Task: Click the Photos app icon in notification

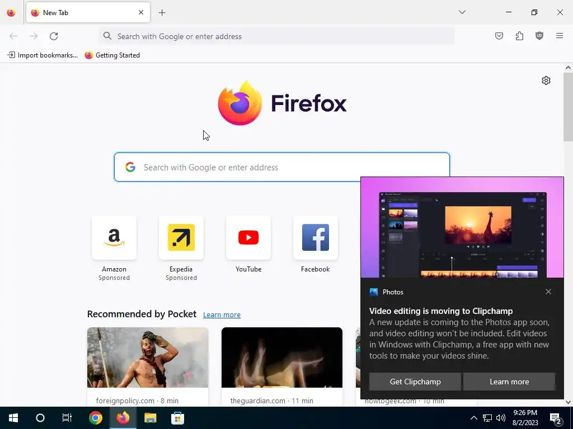Action: point(373,292)
